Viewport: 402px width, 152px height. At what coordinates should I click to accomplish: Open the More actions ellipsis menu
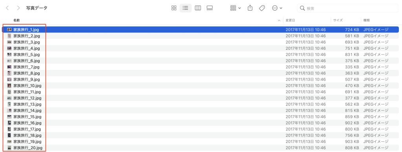[277, 8]
